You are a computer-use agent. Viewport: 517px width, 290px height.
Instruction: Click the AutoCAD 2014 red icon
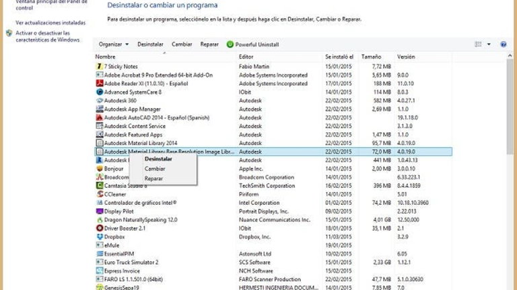click(99, 117)
